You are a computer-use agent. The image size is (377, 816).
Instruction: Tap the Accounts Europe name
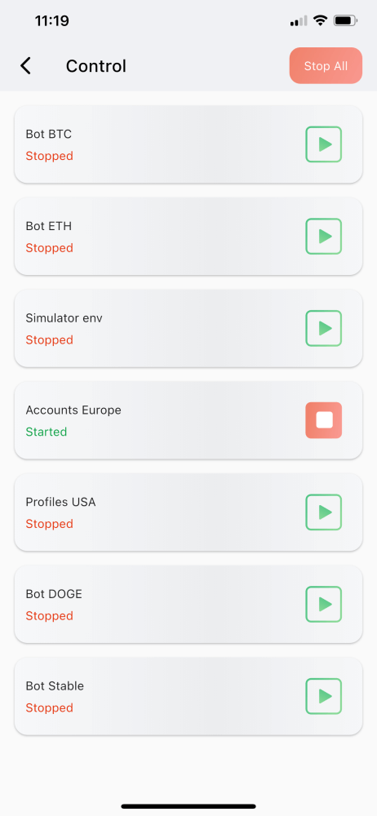coord(73,410)
